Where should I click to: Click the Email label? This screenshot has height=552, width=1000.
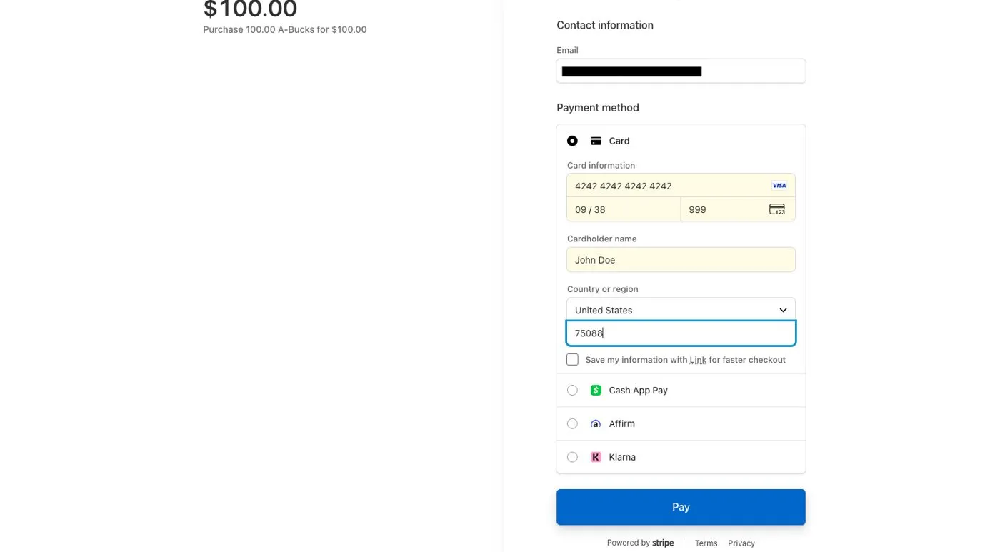(x=567, y=50)
